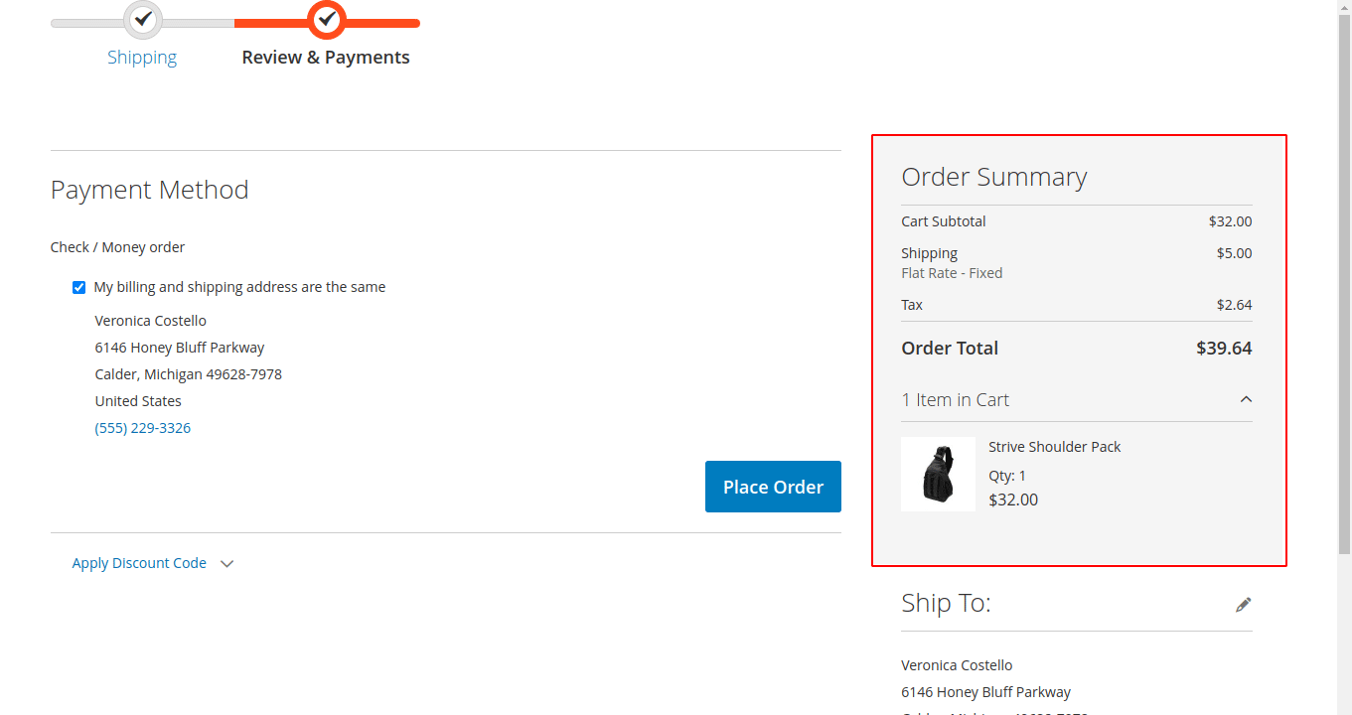Viewport: 1352px width, 715px height.
Task: Collapse the cart items using the up chevron
Action: point(1246,400)
